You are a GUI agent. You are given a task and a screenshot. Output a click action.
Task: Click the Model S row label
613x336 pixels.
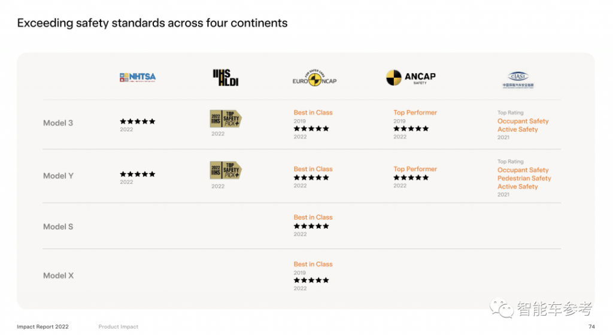point(58,226)
